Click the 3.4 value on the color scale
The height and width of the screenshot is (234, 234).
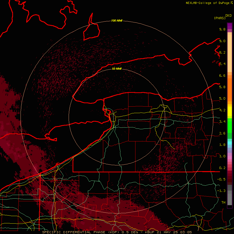[222, 121]
